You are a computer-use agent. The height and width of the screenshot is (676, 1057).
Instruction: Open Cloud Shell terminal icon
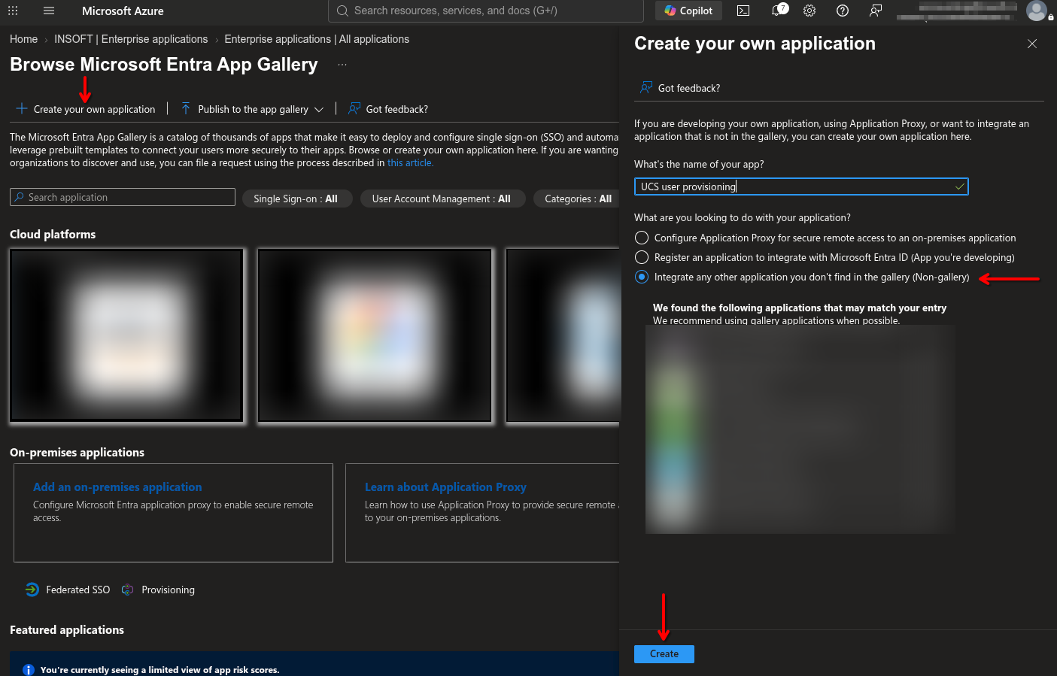pyautogui.click(x=743, y=11)
